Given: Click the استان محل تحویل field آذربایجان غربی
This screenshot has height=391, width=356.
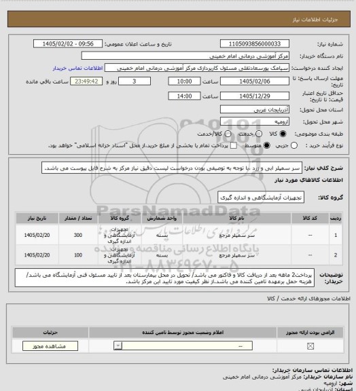Looking at the screenshot, I should click(x=255, y=110).
